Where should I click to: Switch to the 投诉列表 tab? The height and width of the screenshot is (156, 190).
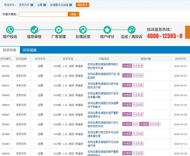(10, 50)
